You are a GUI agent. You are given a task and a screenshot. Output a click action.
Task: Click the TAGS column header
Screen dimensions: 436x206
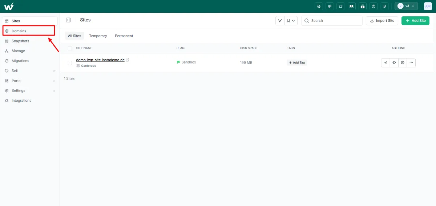click(x=291, y=48)
